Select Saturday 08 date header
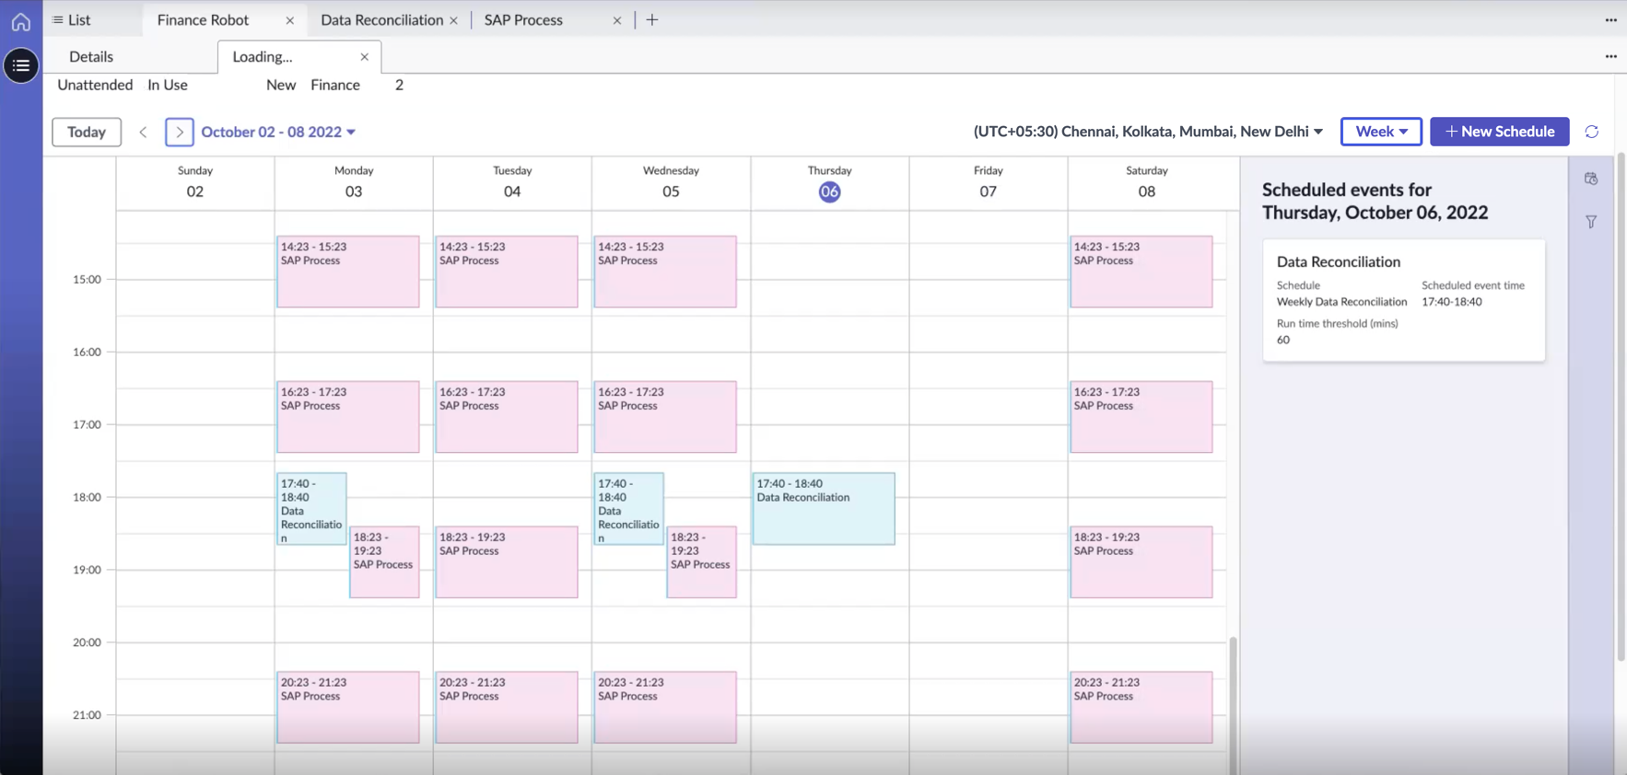 click(x=1146, y=183)
